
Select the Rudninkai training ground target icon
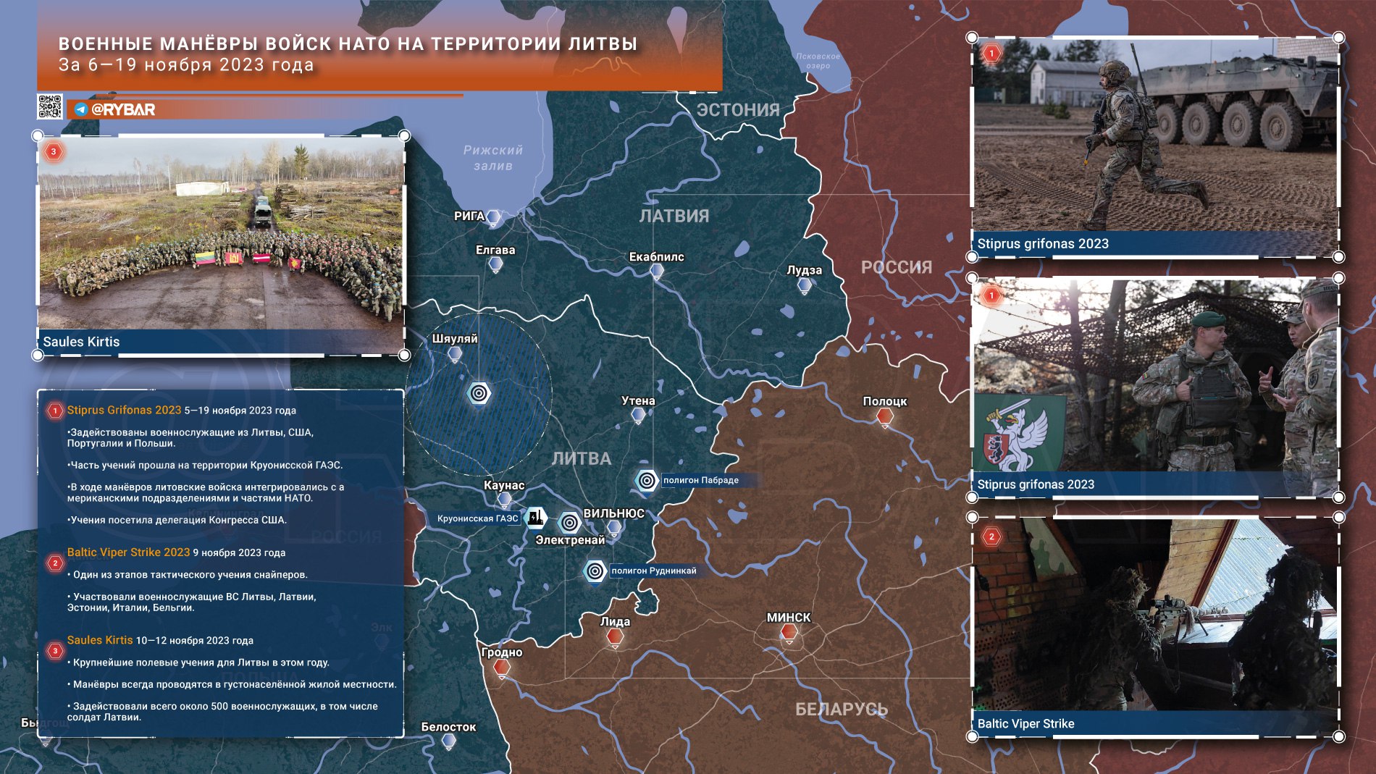[x=595, y=571]
